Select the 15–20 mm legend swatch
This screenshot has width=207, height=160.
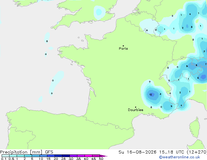[51, 156]
